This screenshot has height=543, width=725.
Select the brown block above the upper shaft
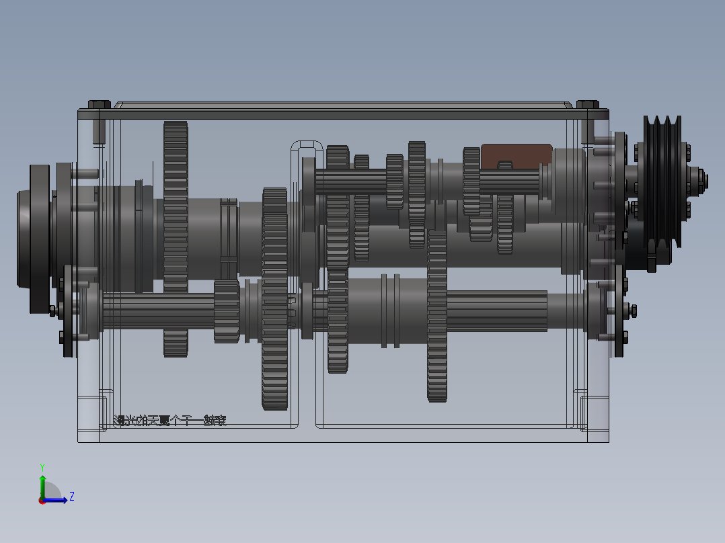click(517, 157)
